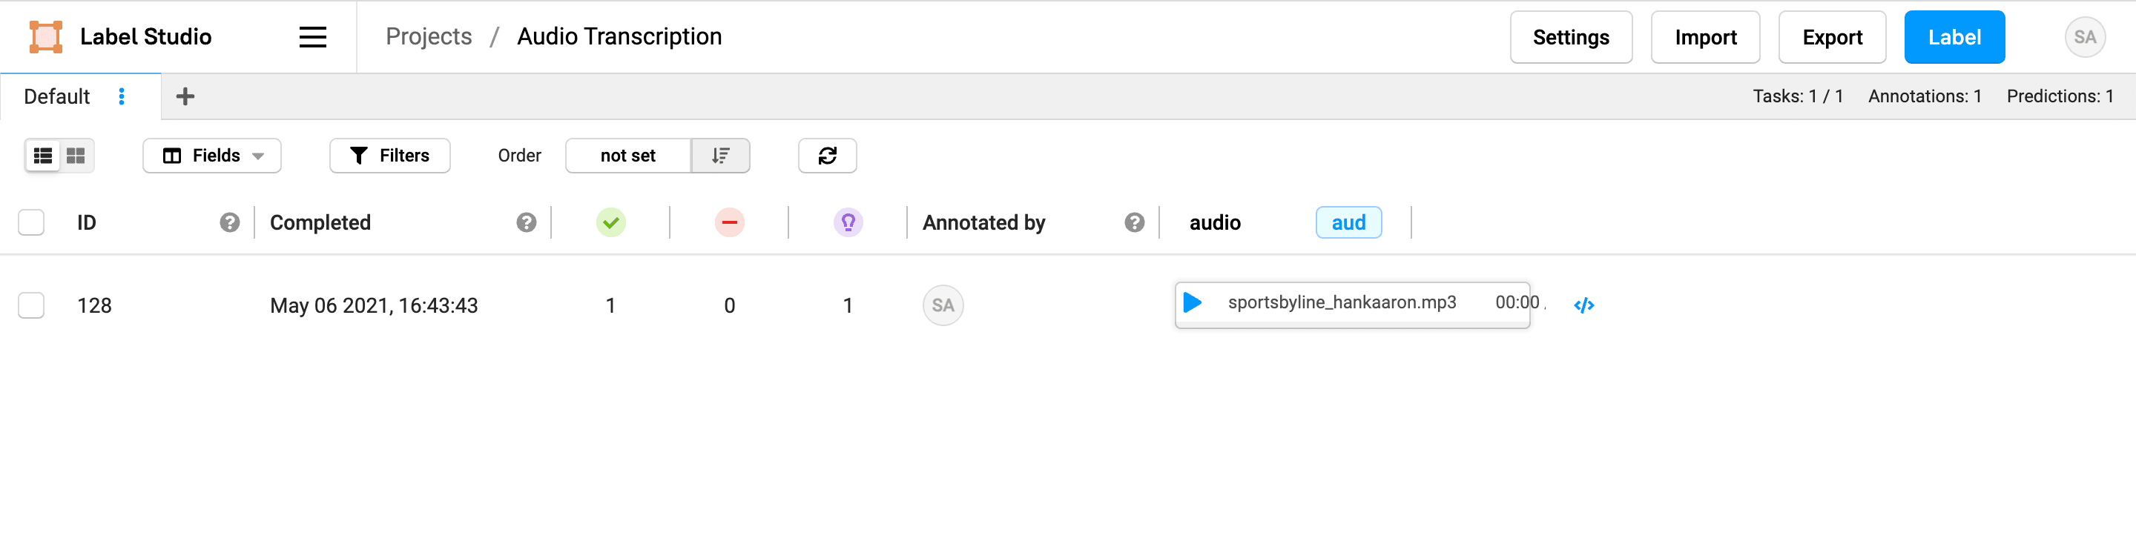Click the help icon beside Completed column

526,222
